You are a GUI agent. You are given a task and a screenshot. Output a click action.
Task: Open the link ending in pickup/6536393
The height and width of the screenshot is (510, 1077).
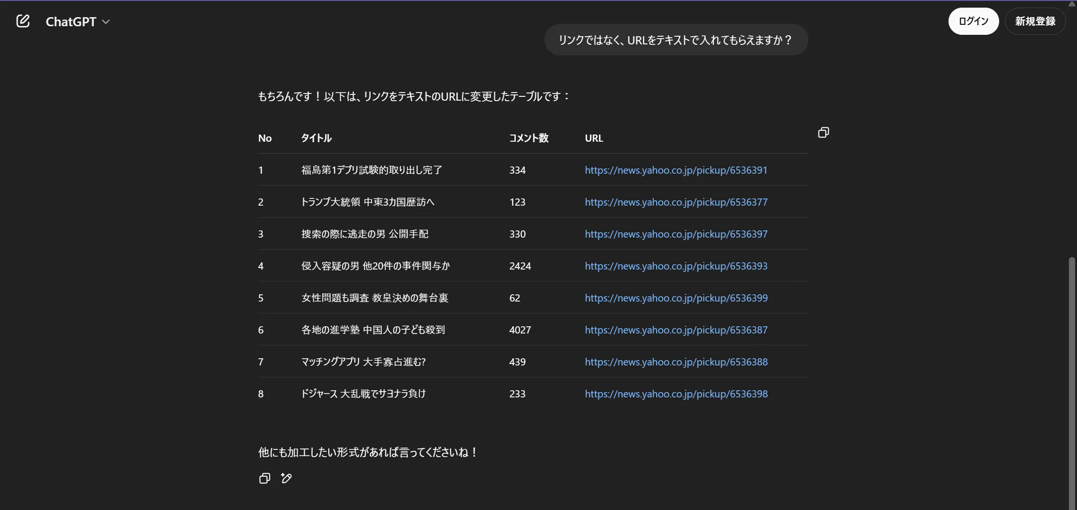tap(676, 266)
